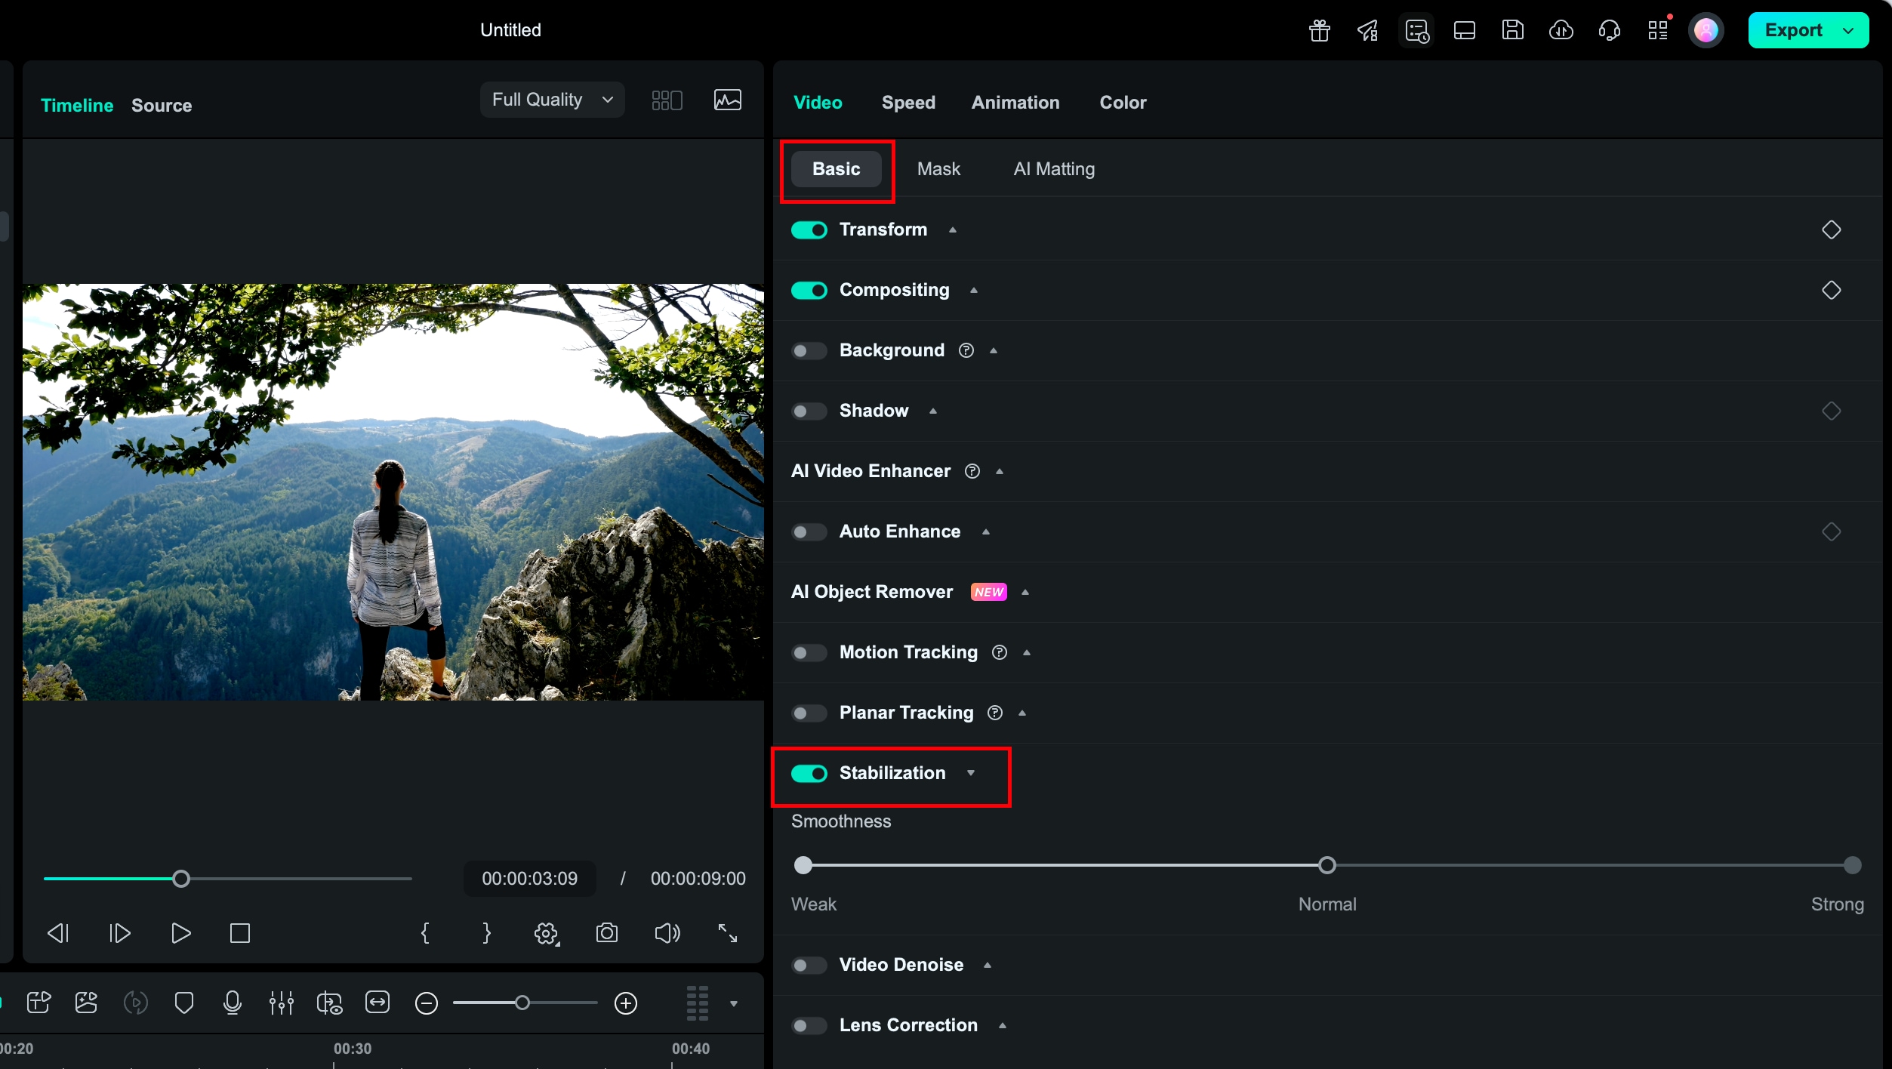The image size is (1892, 1069).
Task: Turn on Video Denoise switch
Action: point(809,966)
